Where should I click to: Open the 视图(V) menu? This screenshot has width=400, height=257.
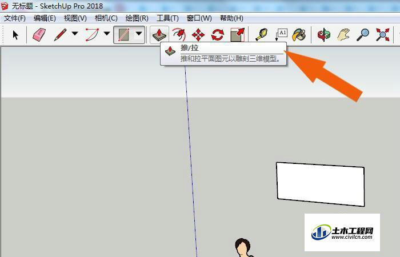[x=75, y=18]
